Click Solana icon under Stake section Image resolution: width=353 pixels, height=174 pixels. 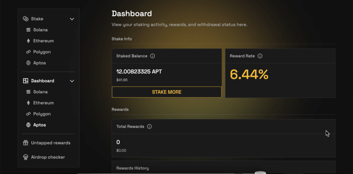[x=29, y=30]
